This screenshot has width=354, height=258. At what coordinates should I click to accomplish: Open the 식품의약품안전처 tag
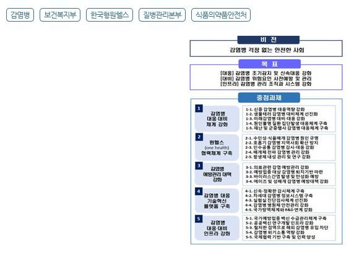point(221,15)
